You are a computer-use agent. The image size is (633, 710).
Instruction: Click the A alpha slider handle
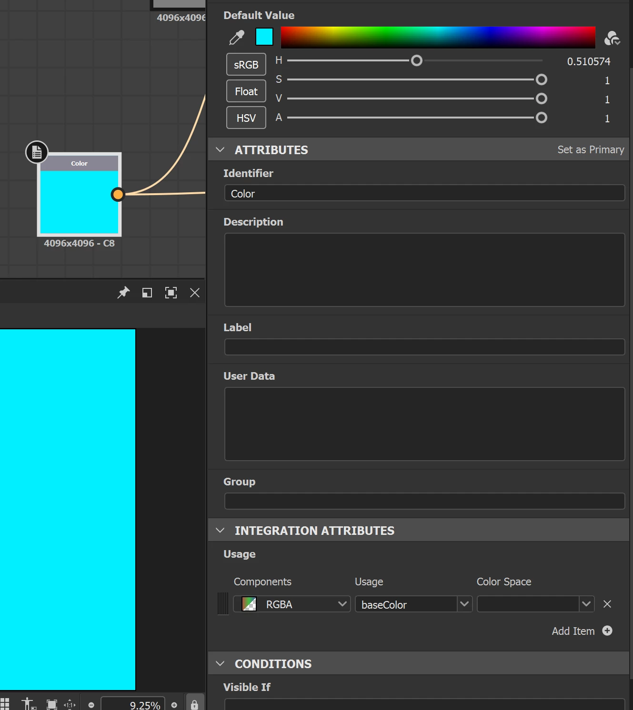tap(542, 118)
